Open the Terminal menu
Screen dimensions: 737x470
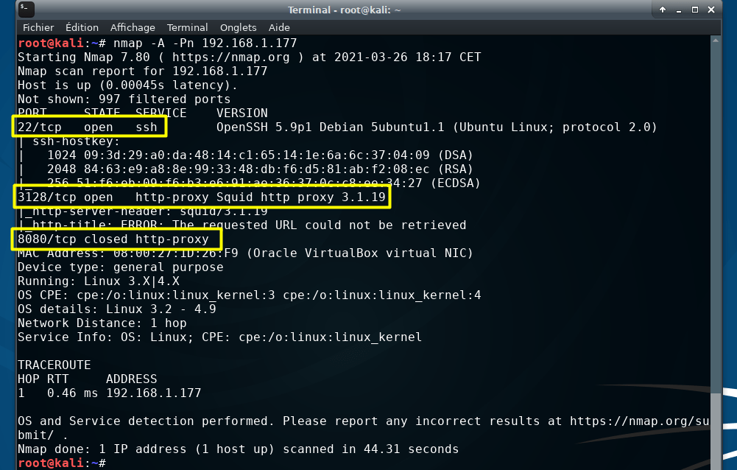(187, 27)
